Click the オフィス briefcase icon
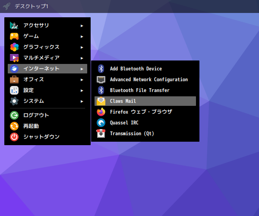The width and height of the screenshot is (259, 216). pyautogui.click(x=14, y=79)
